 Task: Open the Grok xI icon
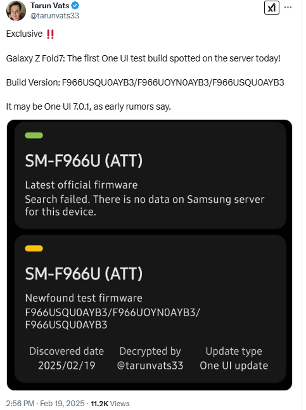(272, 8)
